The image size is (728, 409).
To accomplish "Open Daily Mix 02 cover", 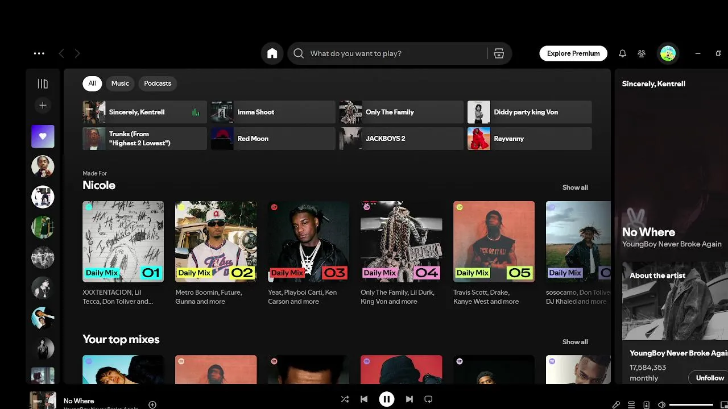I will click(216, 241).
